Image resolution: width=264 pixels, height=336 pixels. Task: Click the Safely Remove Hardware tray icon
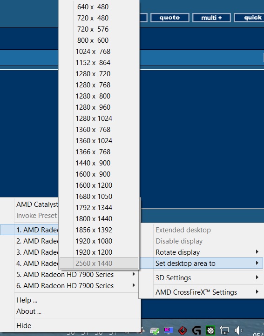(x=154, y=330)
